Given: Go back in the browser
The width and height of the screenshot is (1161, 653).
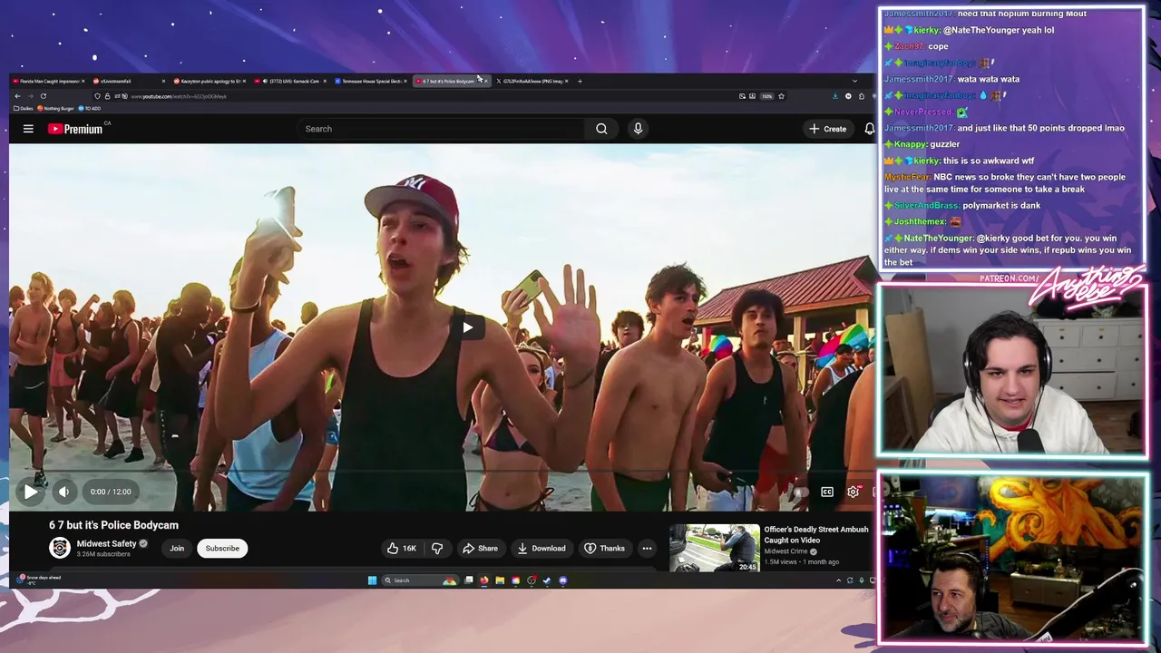Looking at the screenshot, I should [16, 96].
